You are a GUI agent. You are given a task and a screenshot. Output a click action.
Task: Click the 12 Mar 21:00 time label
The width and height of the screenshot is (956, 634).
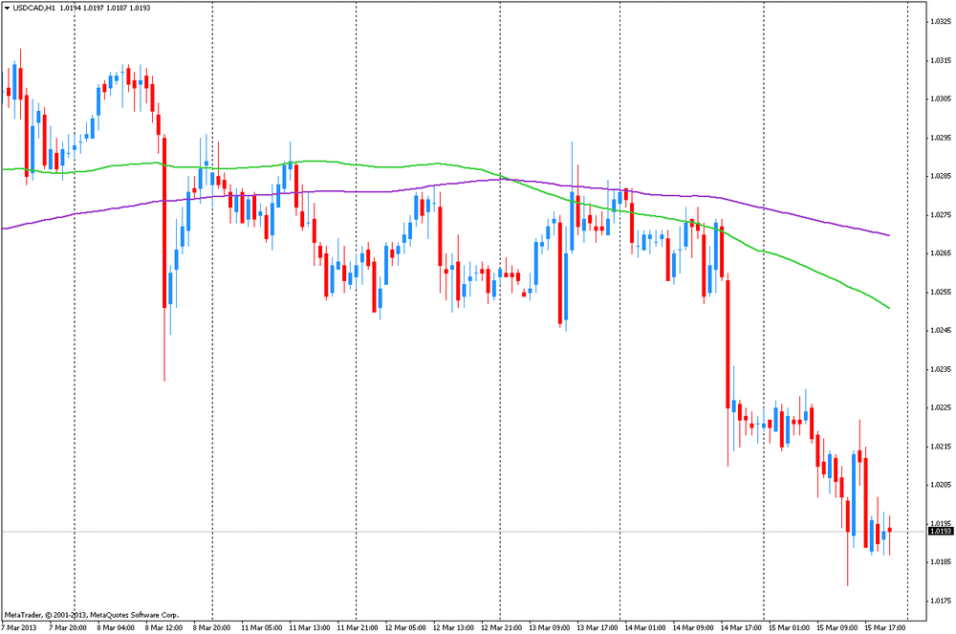(x=500, y=627)
